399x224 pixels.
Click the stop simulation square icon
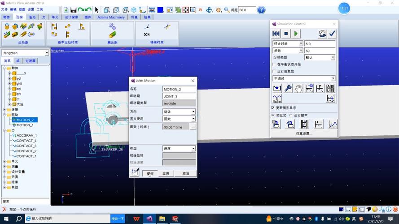click(x=286, y=34)
